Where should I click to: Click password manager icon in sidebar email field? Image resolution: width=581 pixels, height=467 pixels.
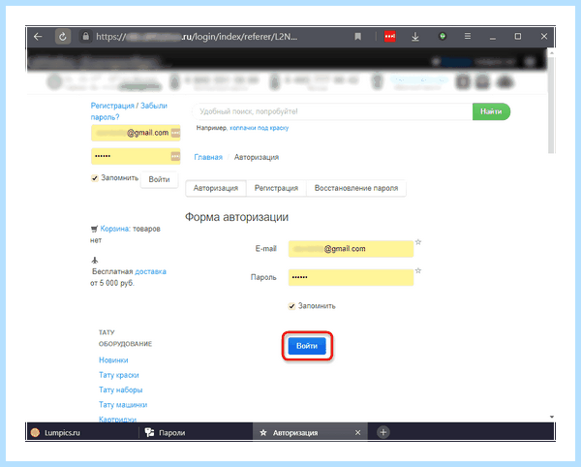pos(175,133)
